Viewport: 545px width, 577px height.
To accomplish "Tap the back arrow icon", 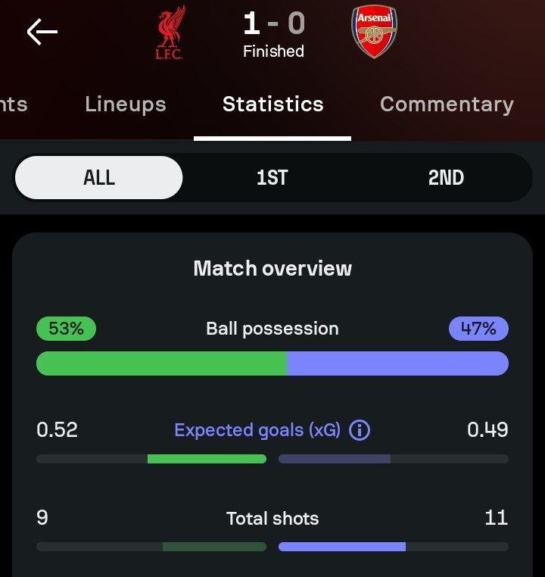I will point(42,31).
